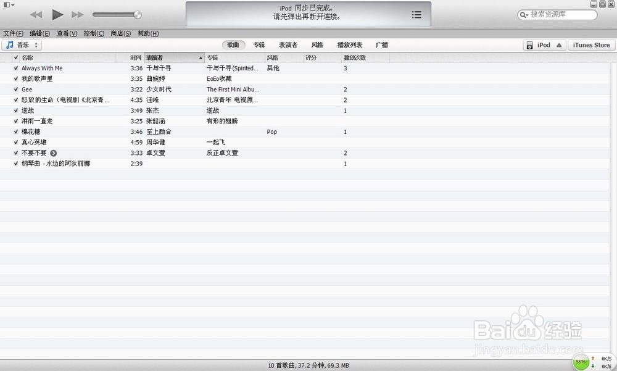
Task: Play the selected song
Action: (57, 15)
